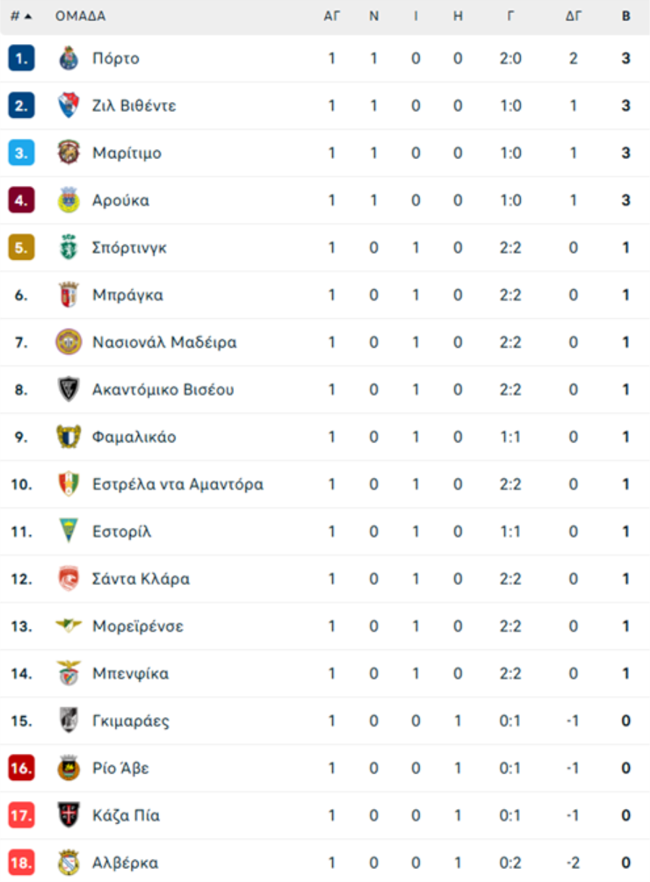
Task: Click the Πόρτο club crest icon
Action: pos(69,59)
